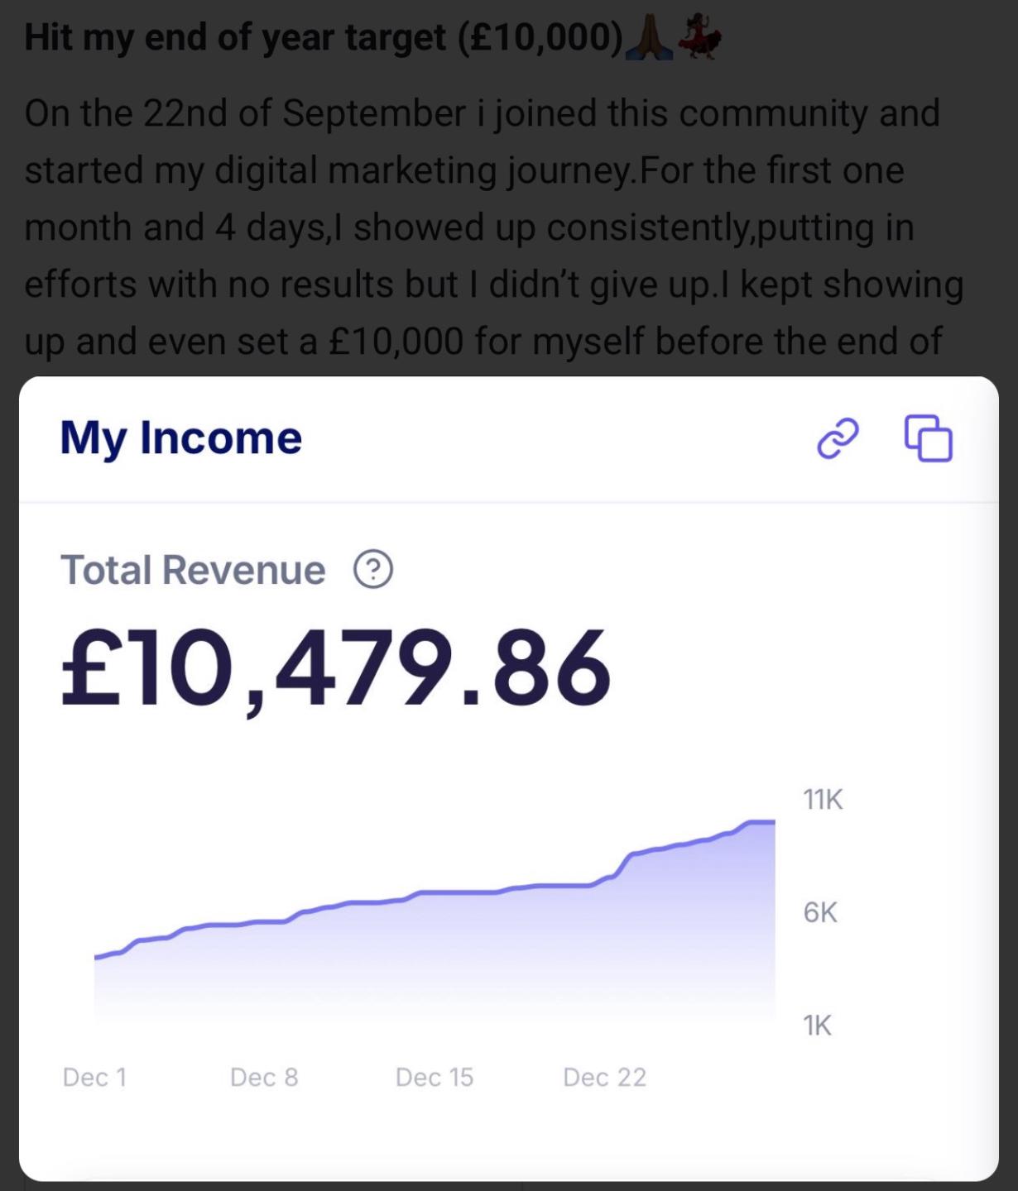The image size is (1018, 1191).
Task: Select the "Total Revenue" label
Action: point(193,570)
